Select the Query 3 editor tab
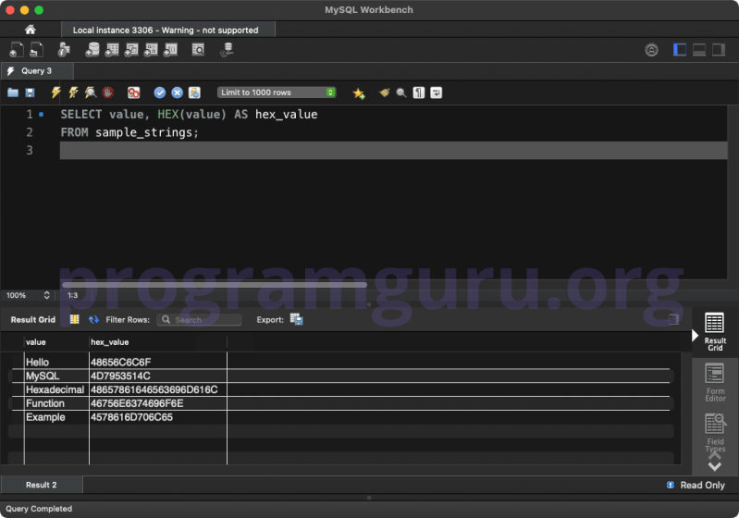 click(x=37, y=71)
